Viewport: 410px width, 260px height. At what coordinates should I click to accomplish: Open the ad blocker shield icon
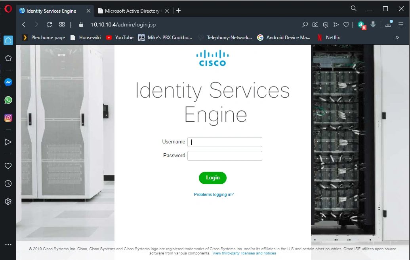326,24
